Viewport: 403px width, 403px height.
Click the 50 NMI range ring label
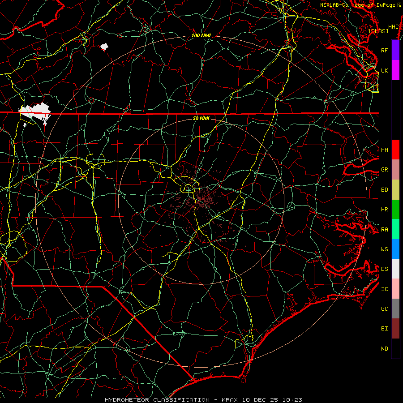click(201, 118)
